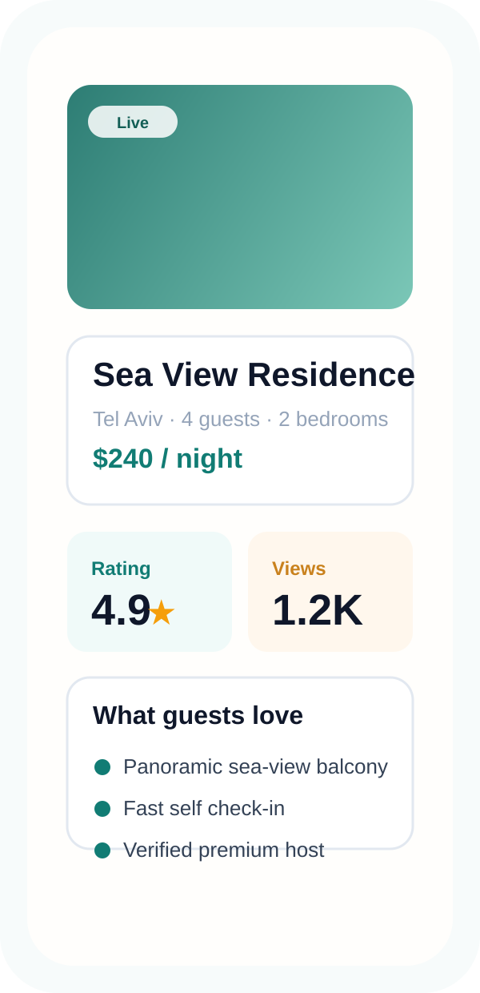
Task: Click the bullet beside Fast self check-in
Action: click(102, 808)
